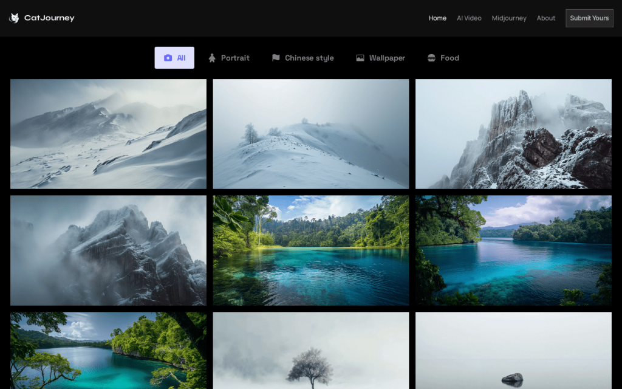Open the blue lake with distant islands image
Screen dimensions: 622x389
click(513, 250)
